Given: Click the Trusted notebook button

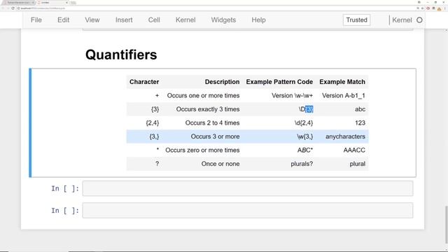Looking at the screenshot, I should coord(356,20).
